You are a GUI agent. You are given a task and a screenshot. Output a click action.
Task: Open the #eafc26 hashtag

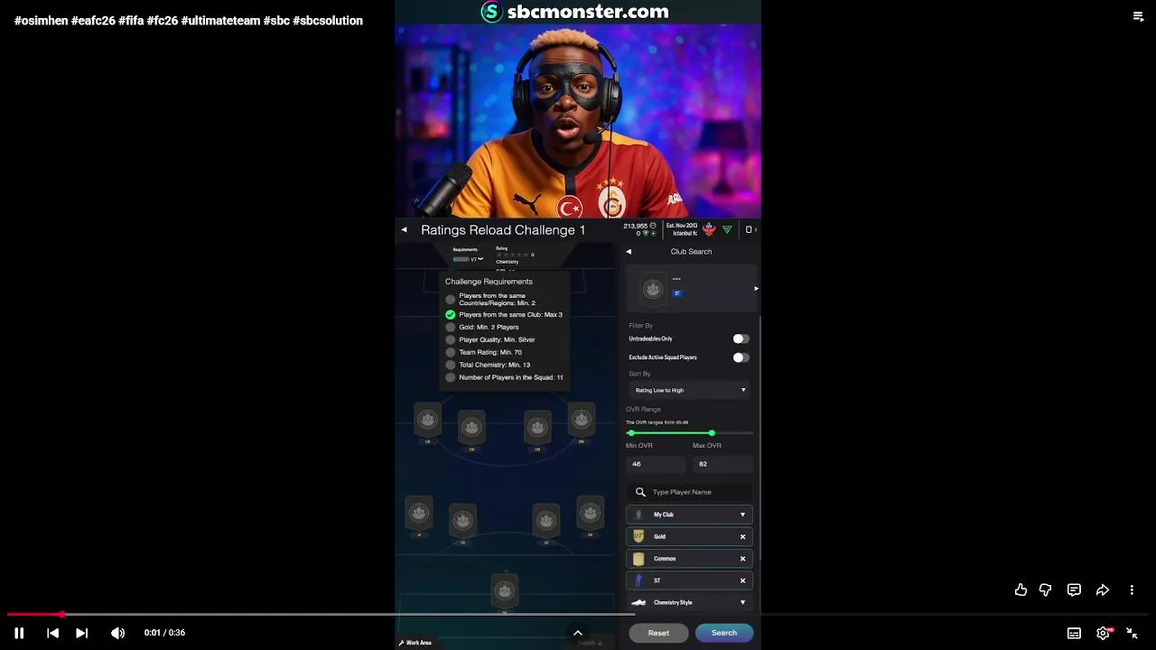pyautogui.click(x=93, y=21)
